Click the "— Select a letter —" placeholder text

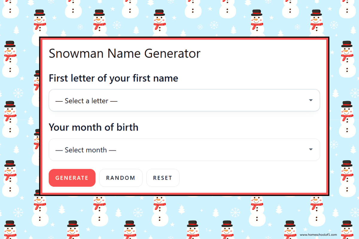86,101
